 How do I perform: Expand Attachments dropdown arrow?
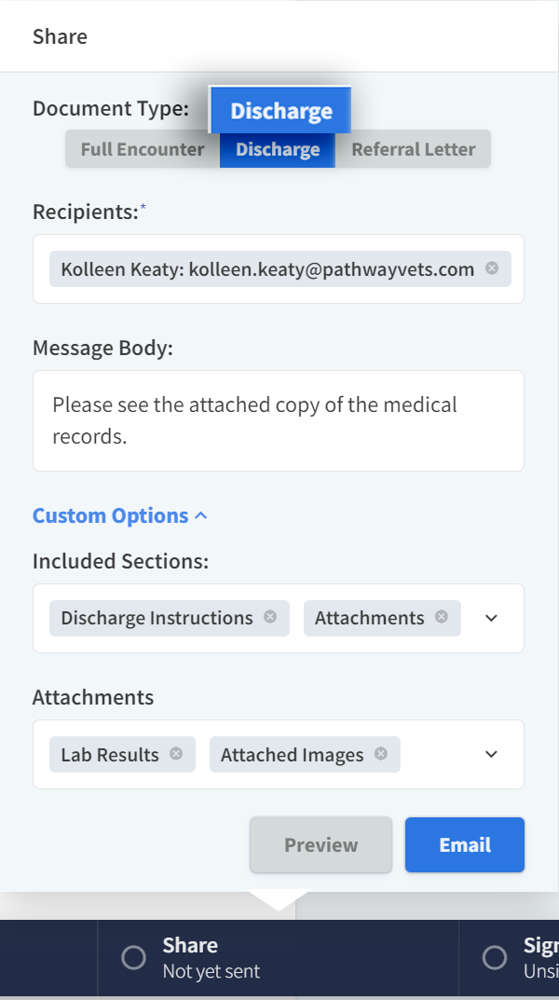point(492,754)
